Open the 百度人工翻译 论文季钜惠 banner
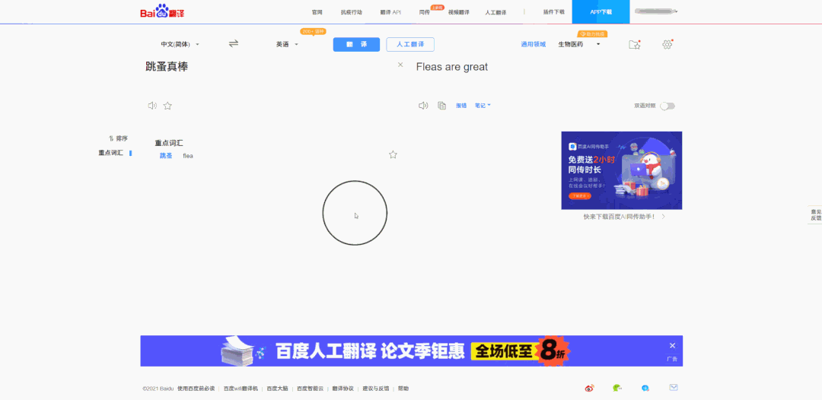 pos(412,351)
